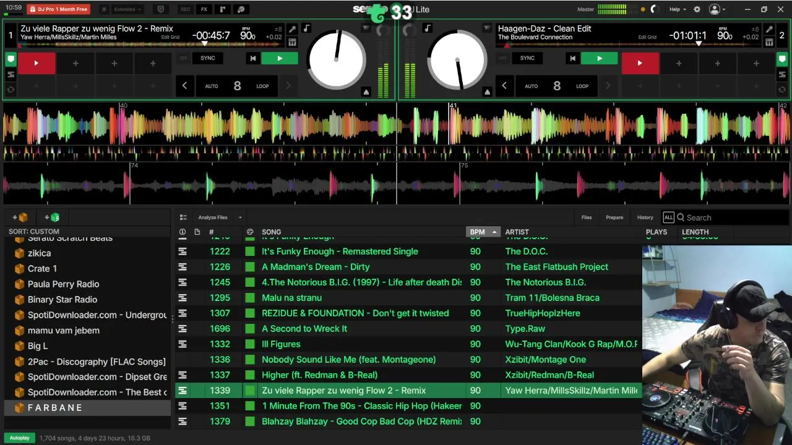Seek in deck 2 track overview bar

pyautogui.click(x=628, y=44)
